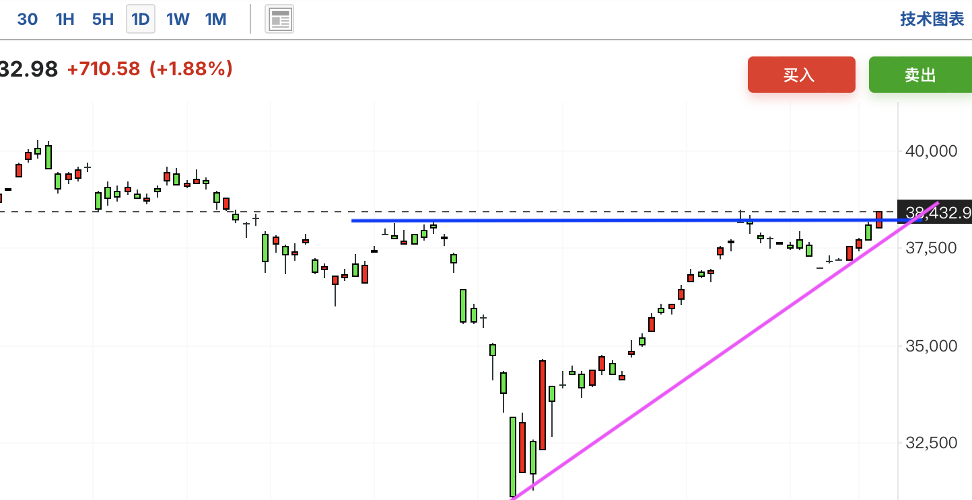Click the 32,500 price axis label
This screenshot has width=972, height=500.
[931, 443]
